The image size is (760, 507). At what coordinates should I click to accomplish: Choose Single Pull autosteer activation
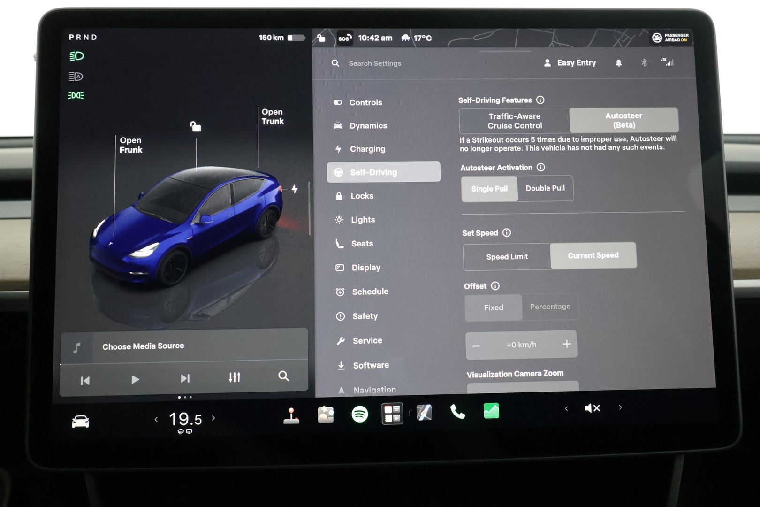click(x=489, y=189)
